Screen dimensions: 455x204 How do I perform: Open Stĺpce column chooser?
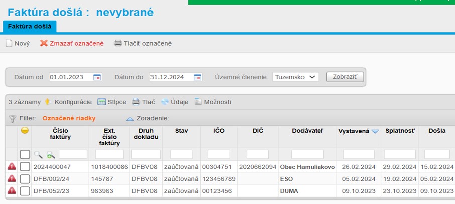point(112,102)
